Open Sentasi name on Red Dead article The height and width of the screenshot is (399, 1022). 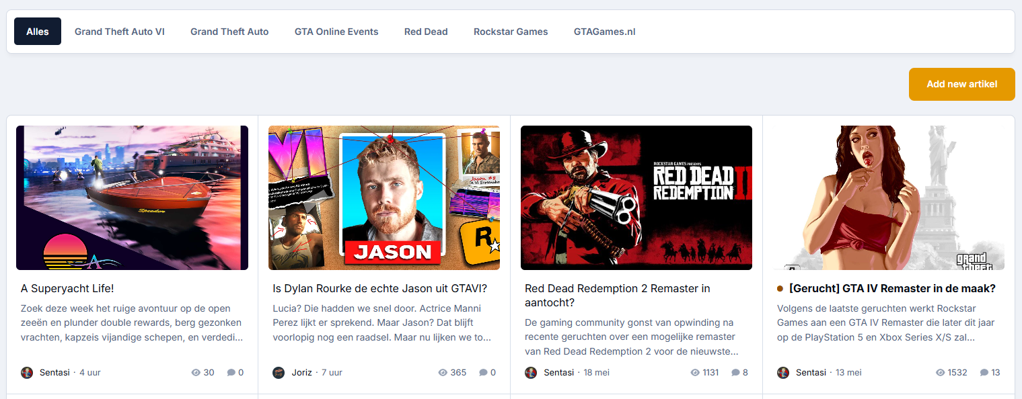[x=559, y=372]
